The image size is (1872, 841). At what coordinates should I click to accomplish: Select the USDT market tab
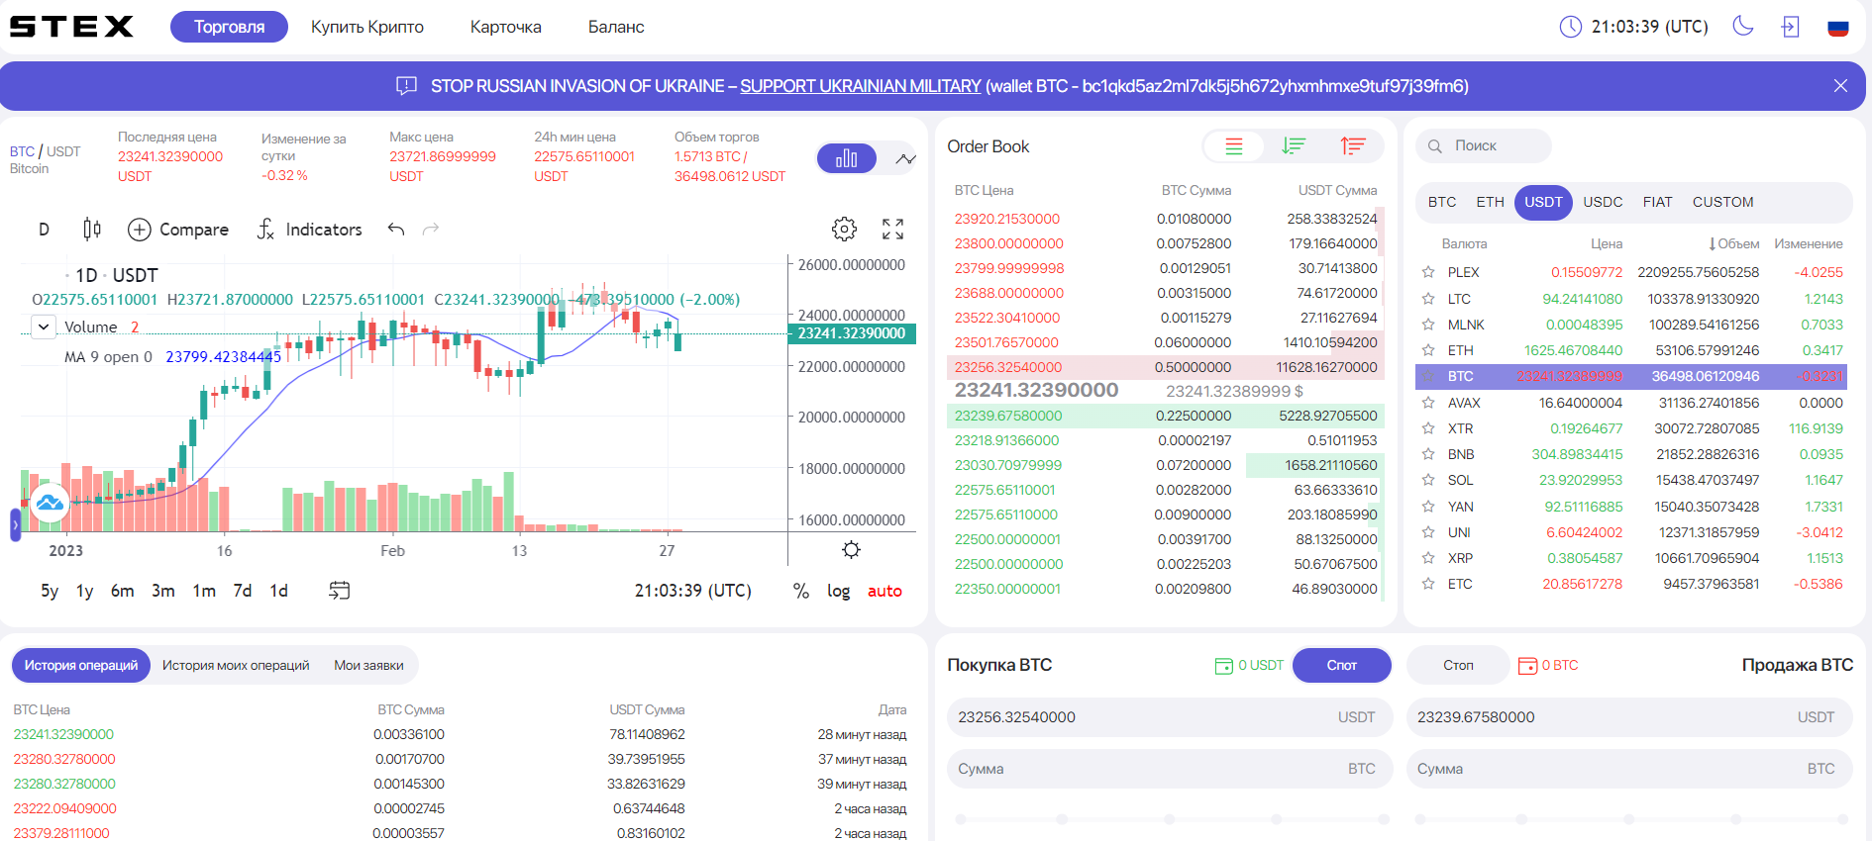click(1543, 202)
